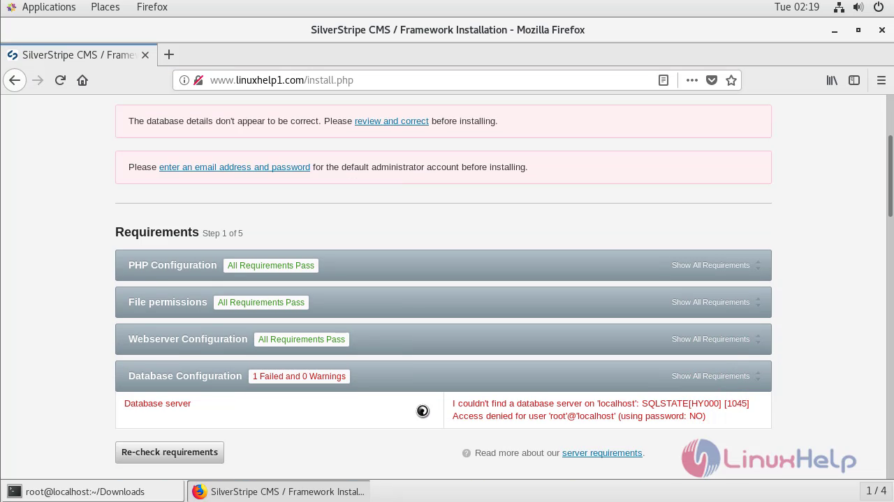Click Webserver All Requirements Pass badge
This screenshot has width=894, height=502.
[302, 340]
